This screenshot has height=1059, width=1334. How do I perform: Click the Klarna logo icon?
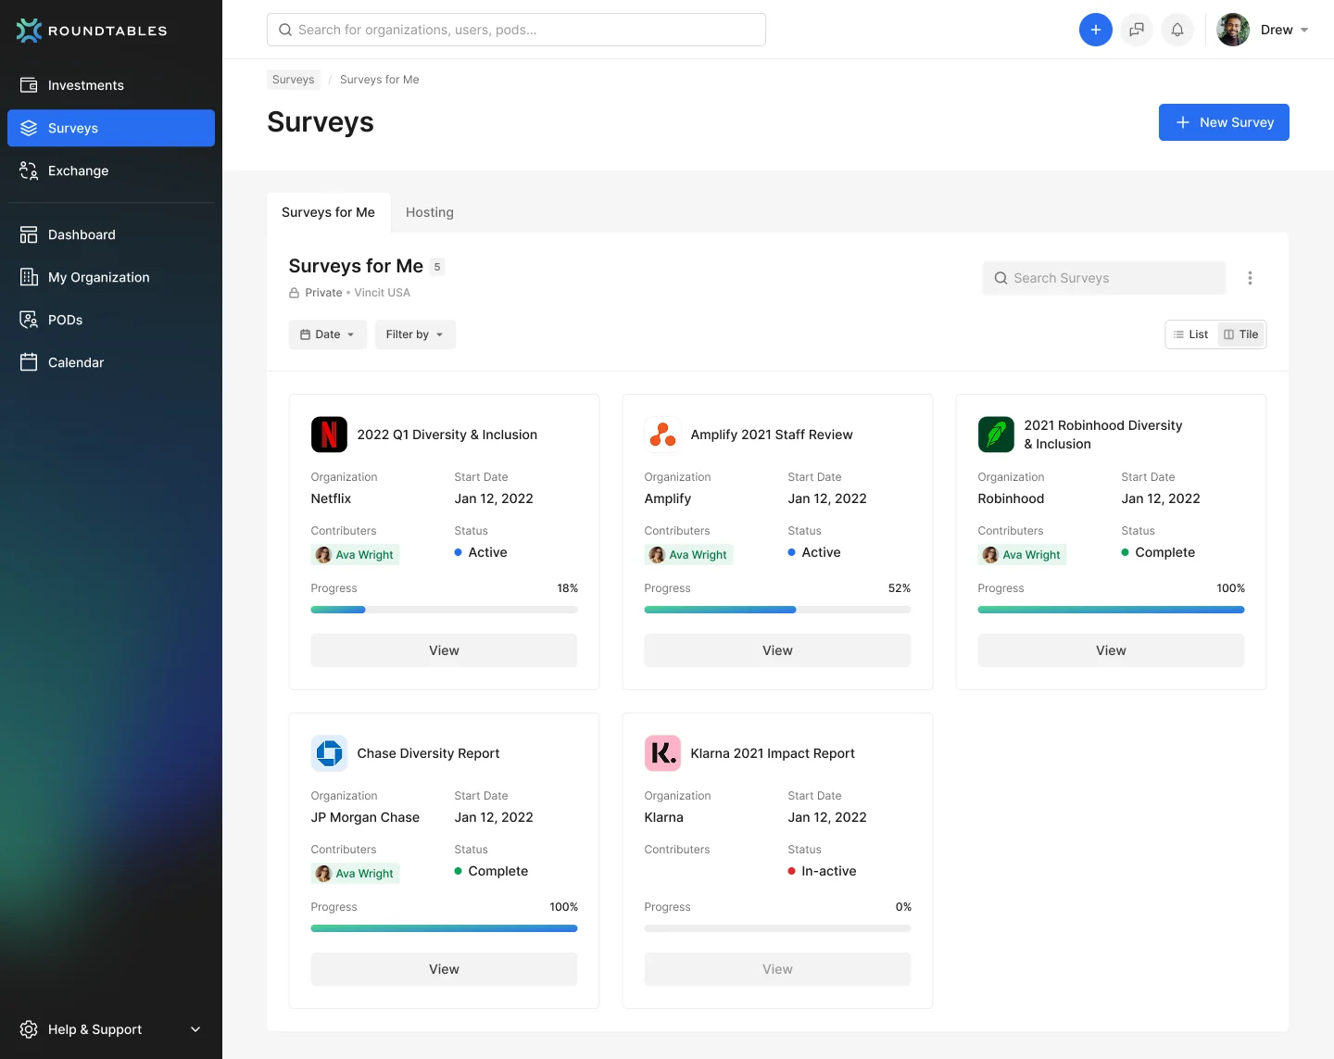click(662, 753)
